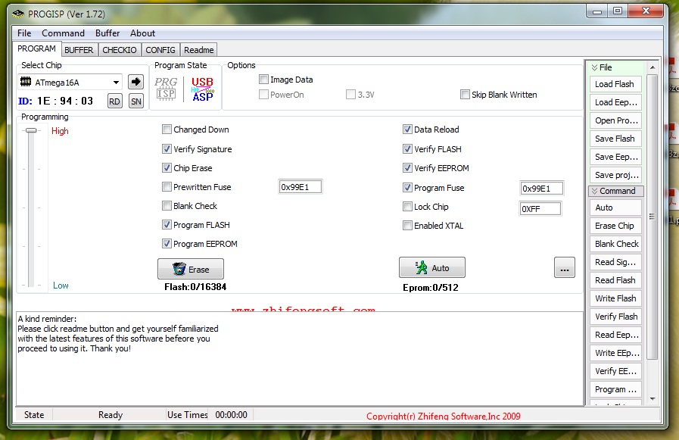Click Blank Check in side panel
The height and width of the screenshot is (440, 679).
[615, 244]
